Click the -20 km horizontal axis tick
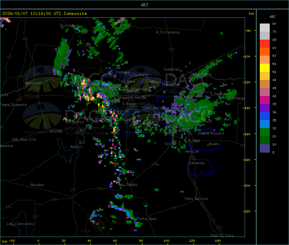The height and width of the screenshot is (245, 289). [x=12, y=240]
